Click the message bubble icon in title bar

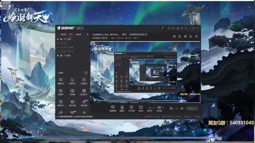(173, 28)
